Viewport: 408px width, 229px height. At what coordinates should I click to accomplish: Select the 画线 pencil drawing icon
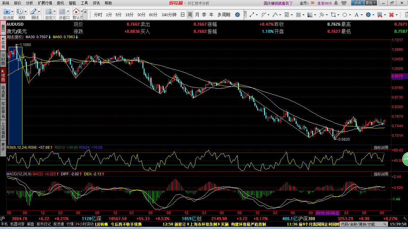(x=34, y=11)
